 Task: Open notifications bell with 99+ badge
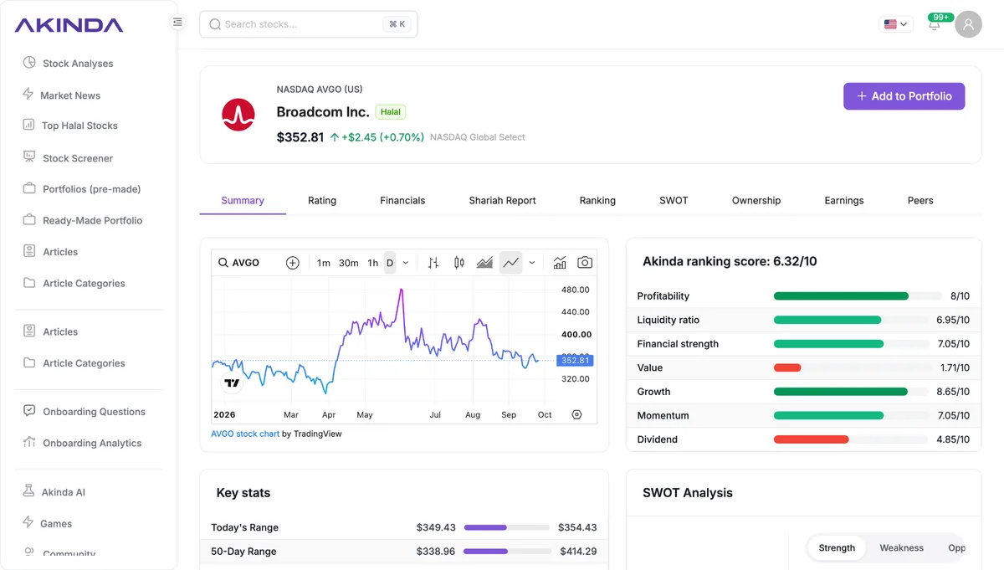(935, 24)
